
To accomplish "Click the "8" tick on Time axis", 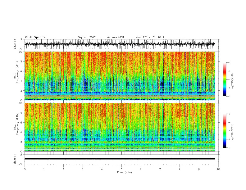I will coord(180,169).
